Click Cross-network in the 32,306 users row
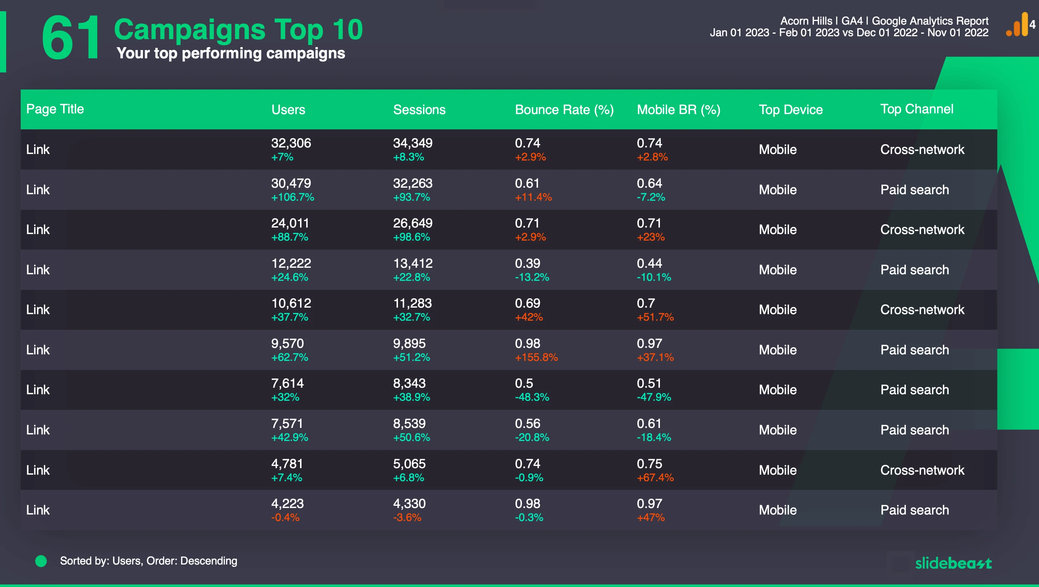Screen dimensions: 1039x587 pyautogui.click(x=922, y=150)
